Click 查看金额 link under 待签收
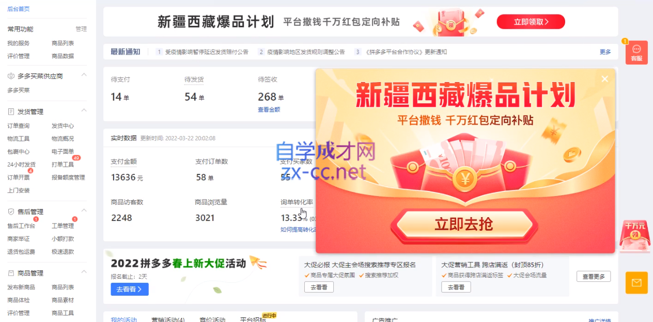Screen dimensions: 653x322 coord(269,109)
